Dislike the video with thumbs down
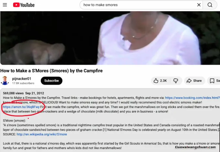 [x=176, y=81]
